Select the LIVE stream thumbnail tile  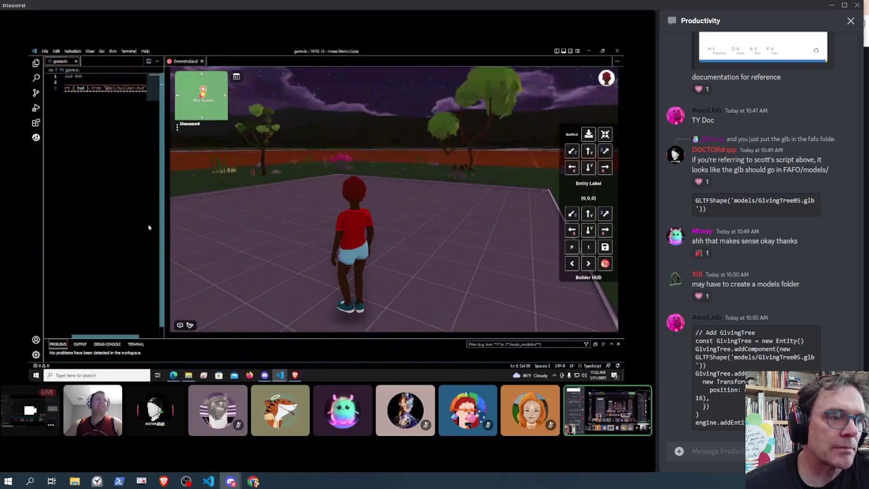(x=30, y=410)
